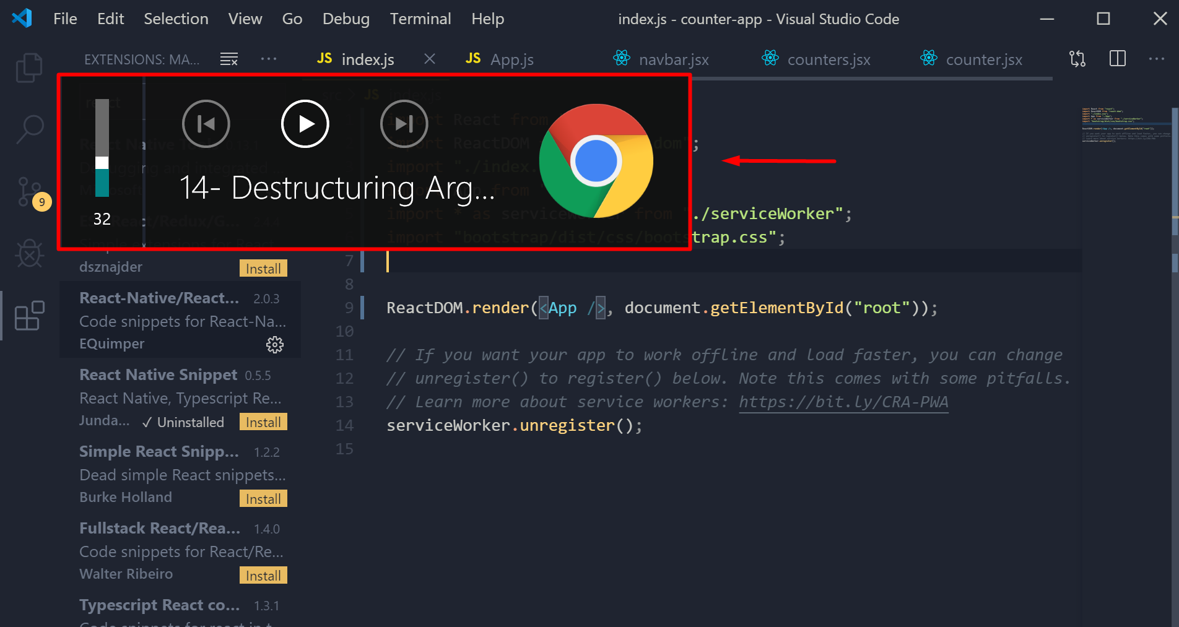Screen dimensions: 1179x627
Task: Install Fullstack React snippets by Walter Ribeiro
Action: (263, 575)
